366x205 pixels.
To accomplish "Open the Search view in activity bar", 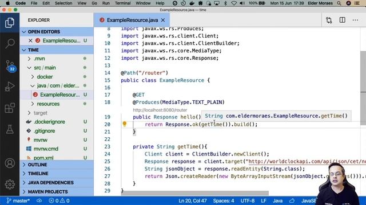I will [10, 43].
